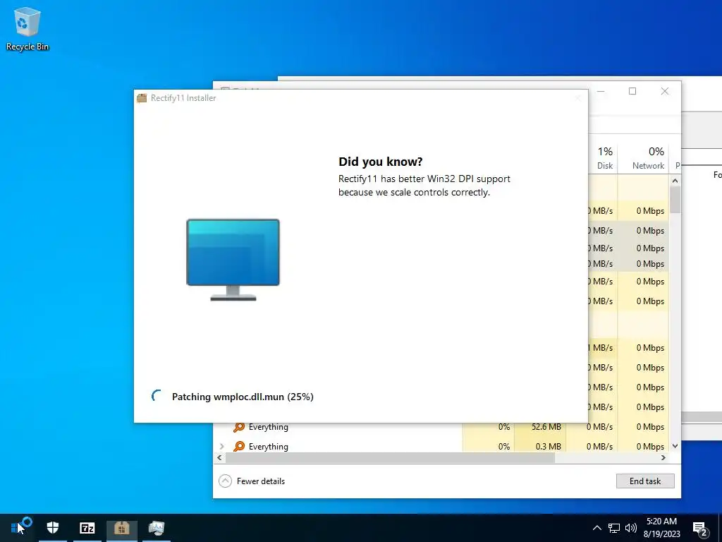
Task: Click Task Manager horizontal scrollbar thumb
Action: coord(390,457)
